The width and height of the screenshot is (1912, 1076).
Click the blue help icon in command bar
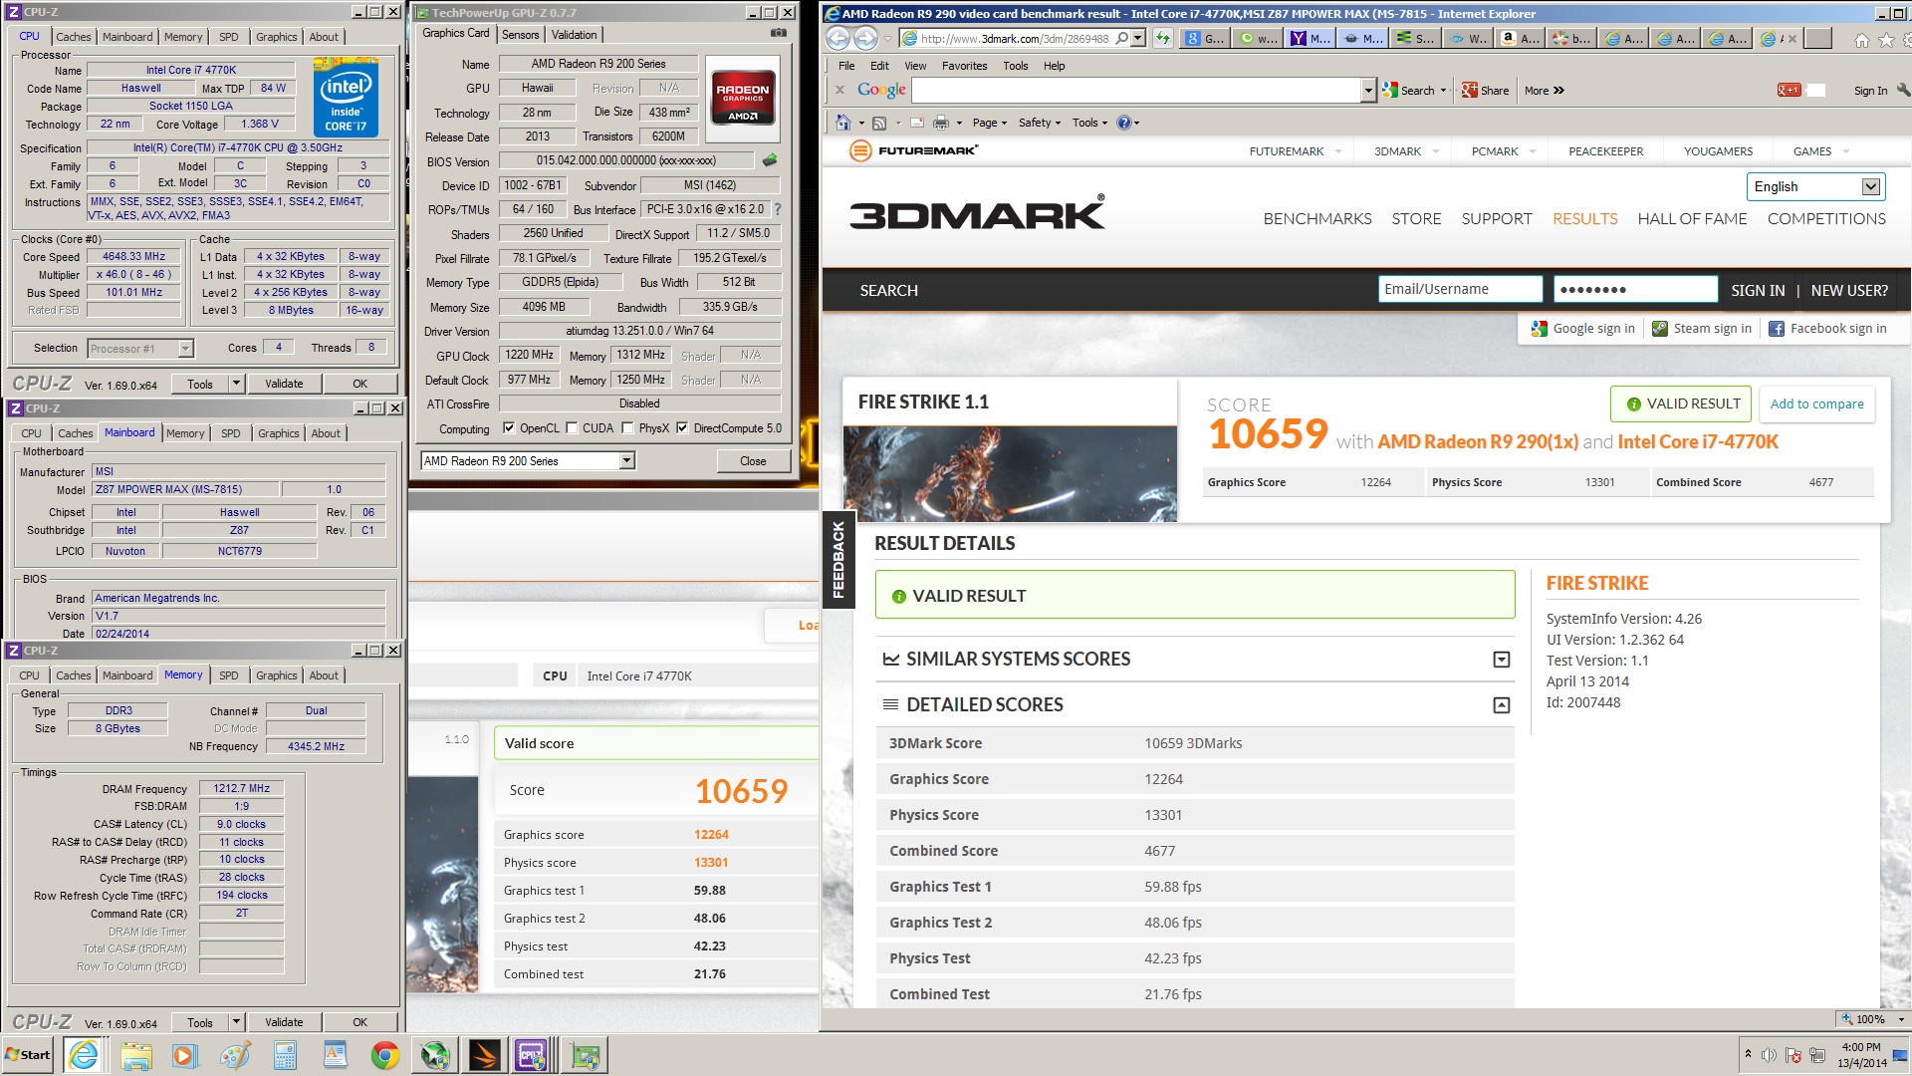pos(1123,123)
